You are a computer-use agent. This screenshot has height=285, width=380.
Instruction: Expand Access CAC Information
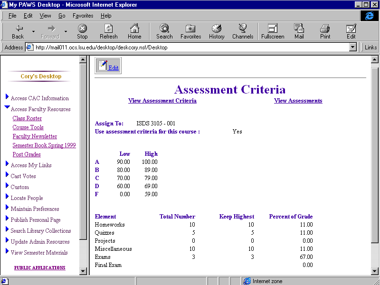pyautogui.click(x=7, y=97)
